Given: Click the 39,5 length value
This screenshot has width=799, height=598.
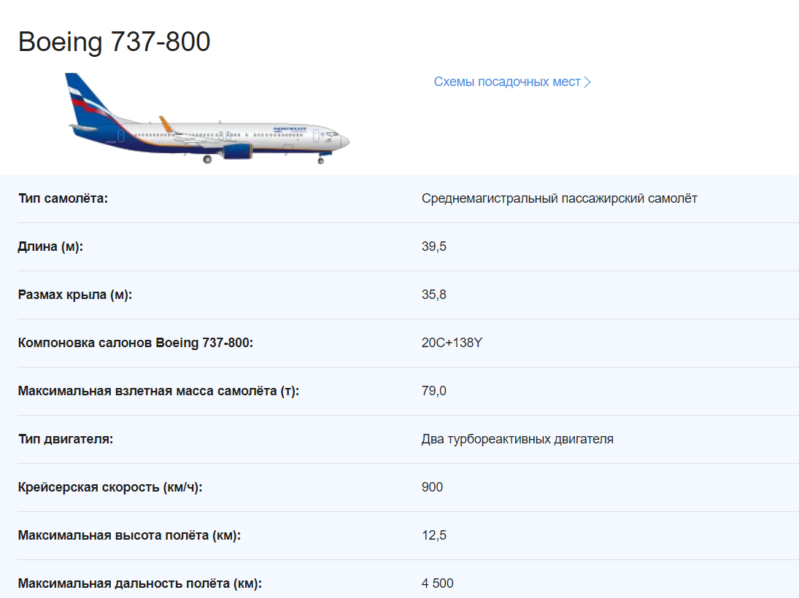Looking at the screenshot, I should tap(433, 246).
